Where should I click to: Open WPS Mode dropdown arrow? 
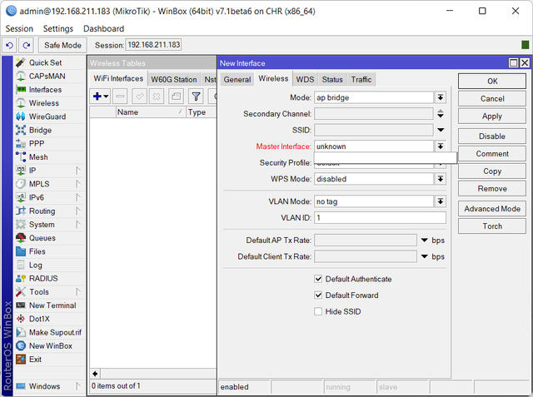tap(441, 179)
